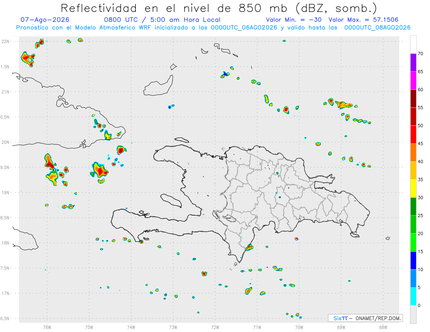Viewport: 430px width, 332px height.
Task: Click the '71W' longitude axis label
Action: coord(257,327)
